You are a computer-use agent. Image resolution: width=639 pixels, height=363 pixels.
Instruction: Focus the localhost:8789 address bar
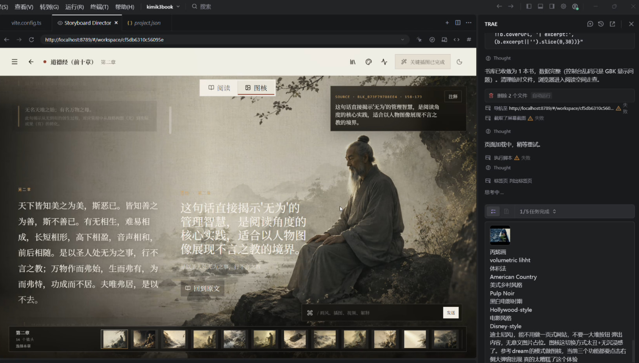(224, 40)
